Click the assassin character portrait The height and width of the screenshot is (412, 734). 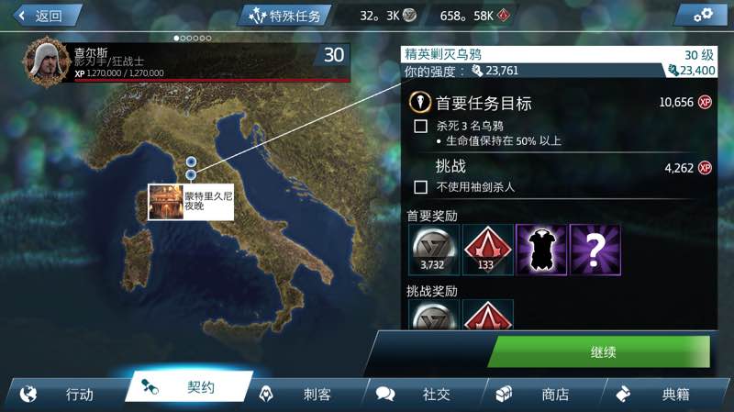[46, 62]
